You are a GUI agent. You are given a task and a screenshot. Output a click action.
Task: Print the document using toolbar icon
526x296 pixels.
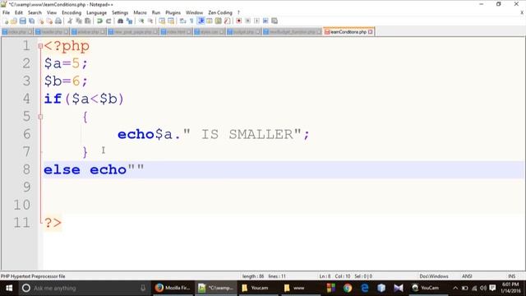[58, 21]
